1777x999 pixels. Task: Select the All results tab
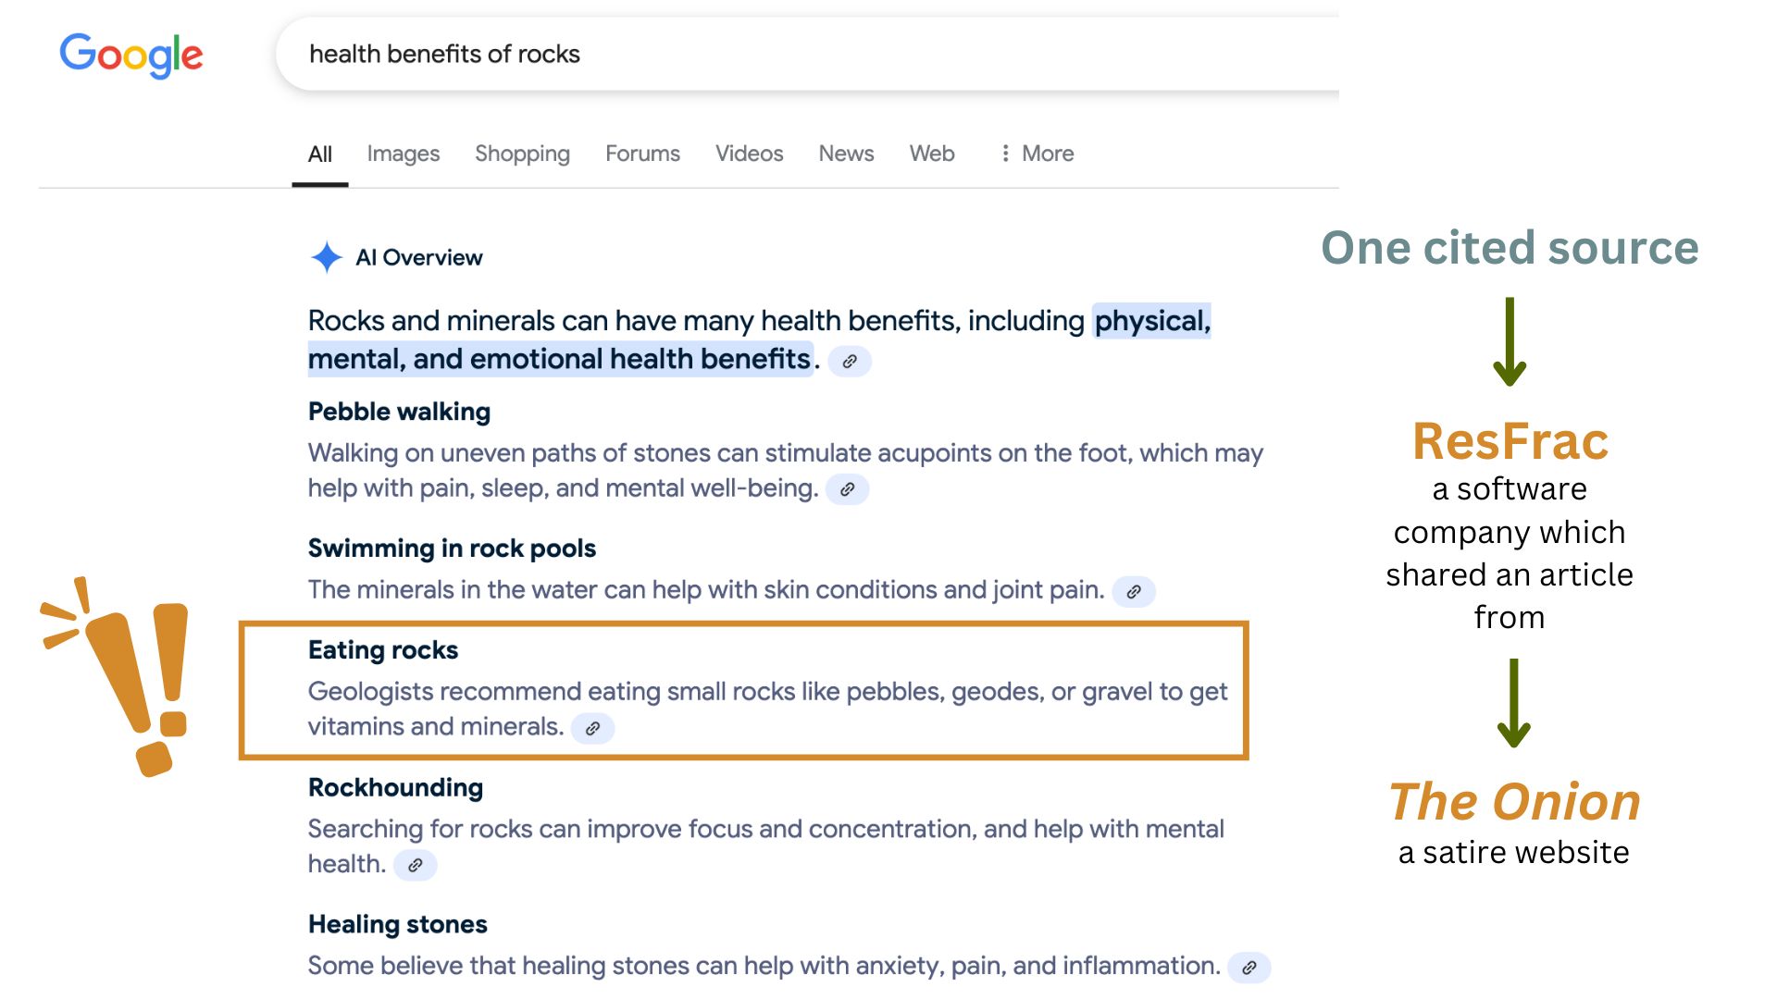pyautogui.click(x=320, y=154)
